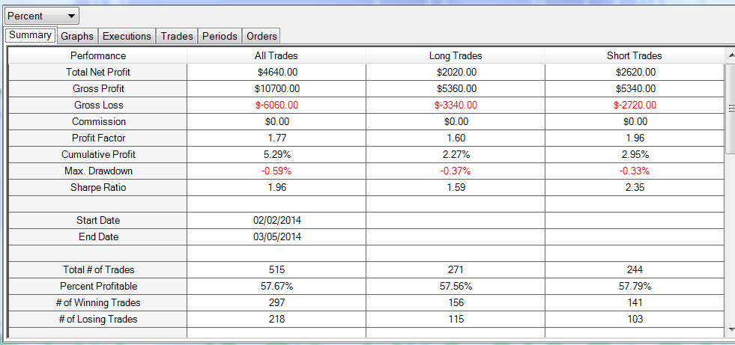735x345 pixels.
Task: Open the Orders tab
Action: tap(261, 36)
